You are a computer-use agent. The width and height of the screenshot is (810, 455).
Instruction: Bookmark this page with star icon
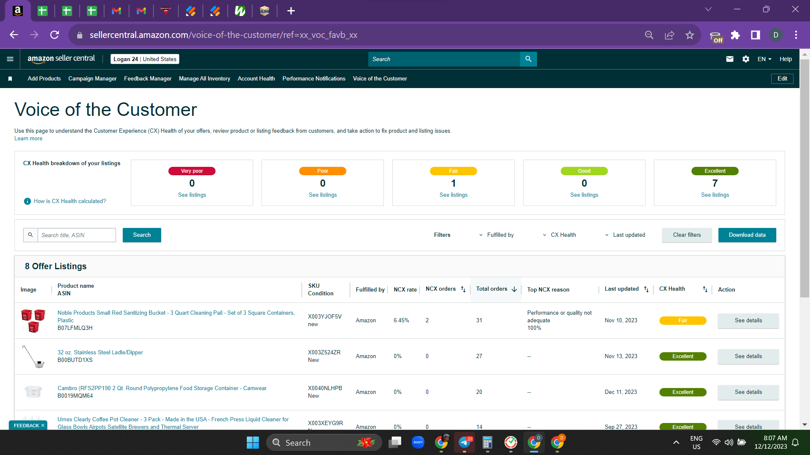point(690,35)
